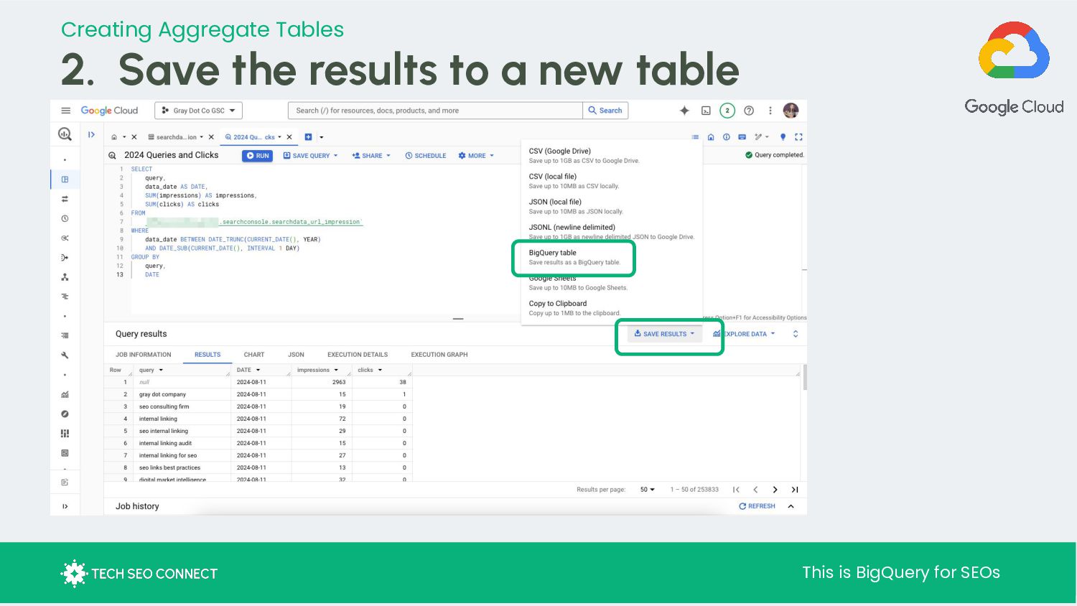Open the Google Cloud hamburger navigation menu
This screenshot has width=1077, height=606.
[66, 111]
